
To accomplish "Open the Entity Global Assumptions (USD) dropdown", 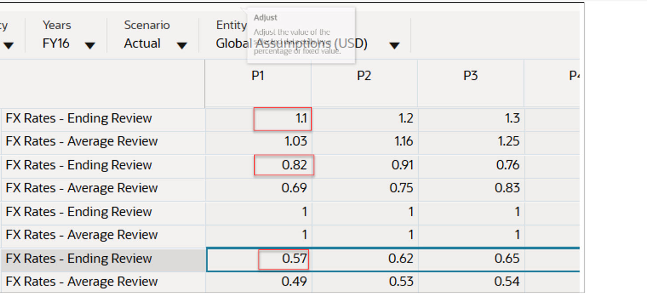I will pyautogui.click(x=394, y=44).
